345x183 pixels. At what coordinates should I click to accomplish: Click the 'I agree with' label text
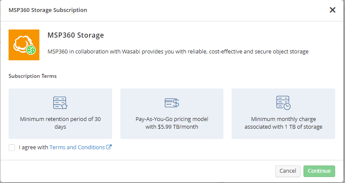click(33, 147)
